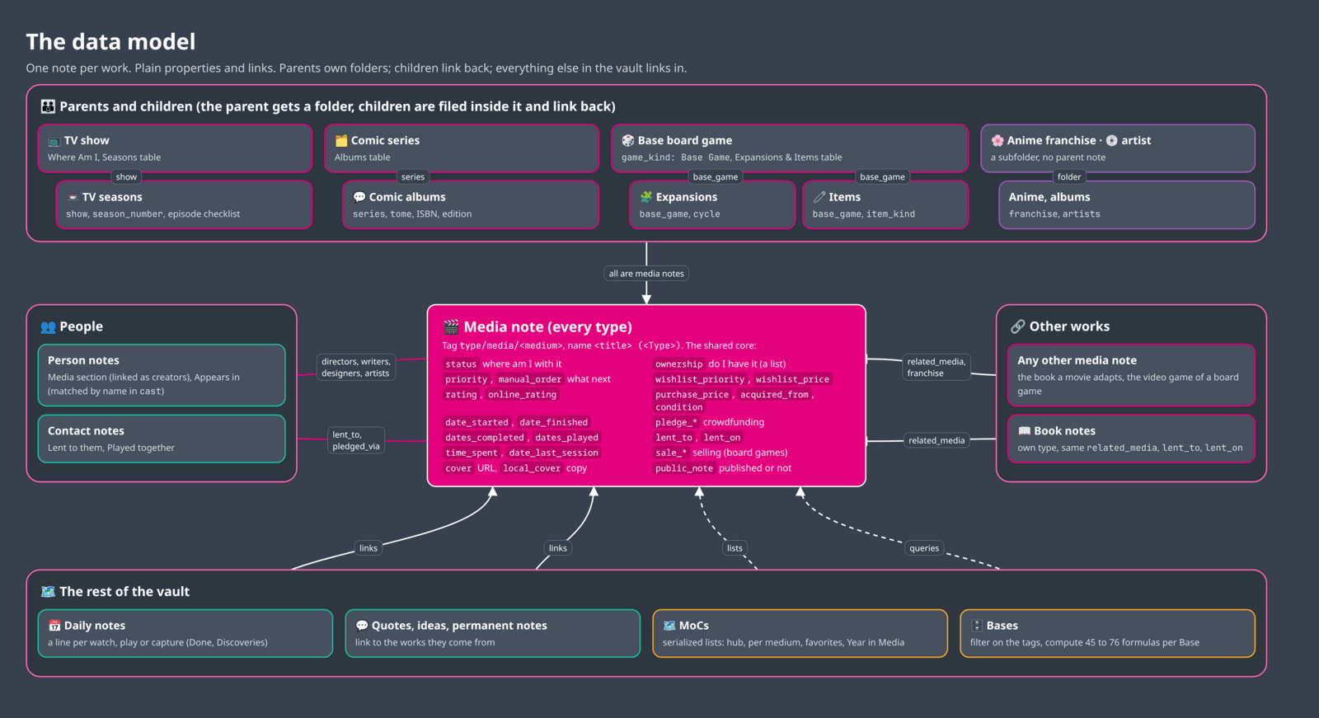Click the open book icon beside Book notes
The width and height of the screenshot is (1319, 718).
[x=1025, y=431]
